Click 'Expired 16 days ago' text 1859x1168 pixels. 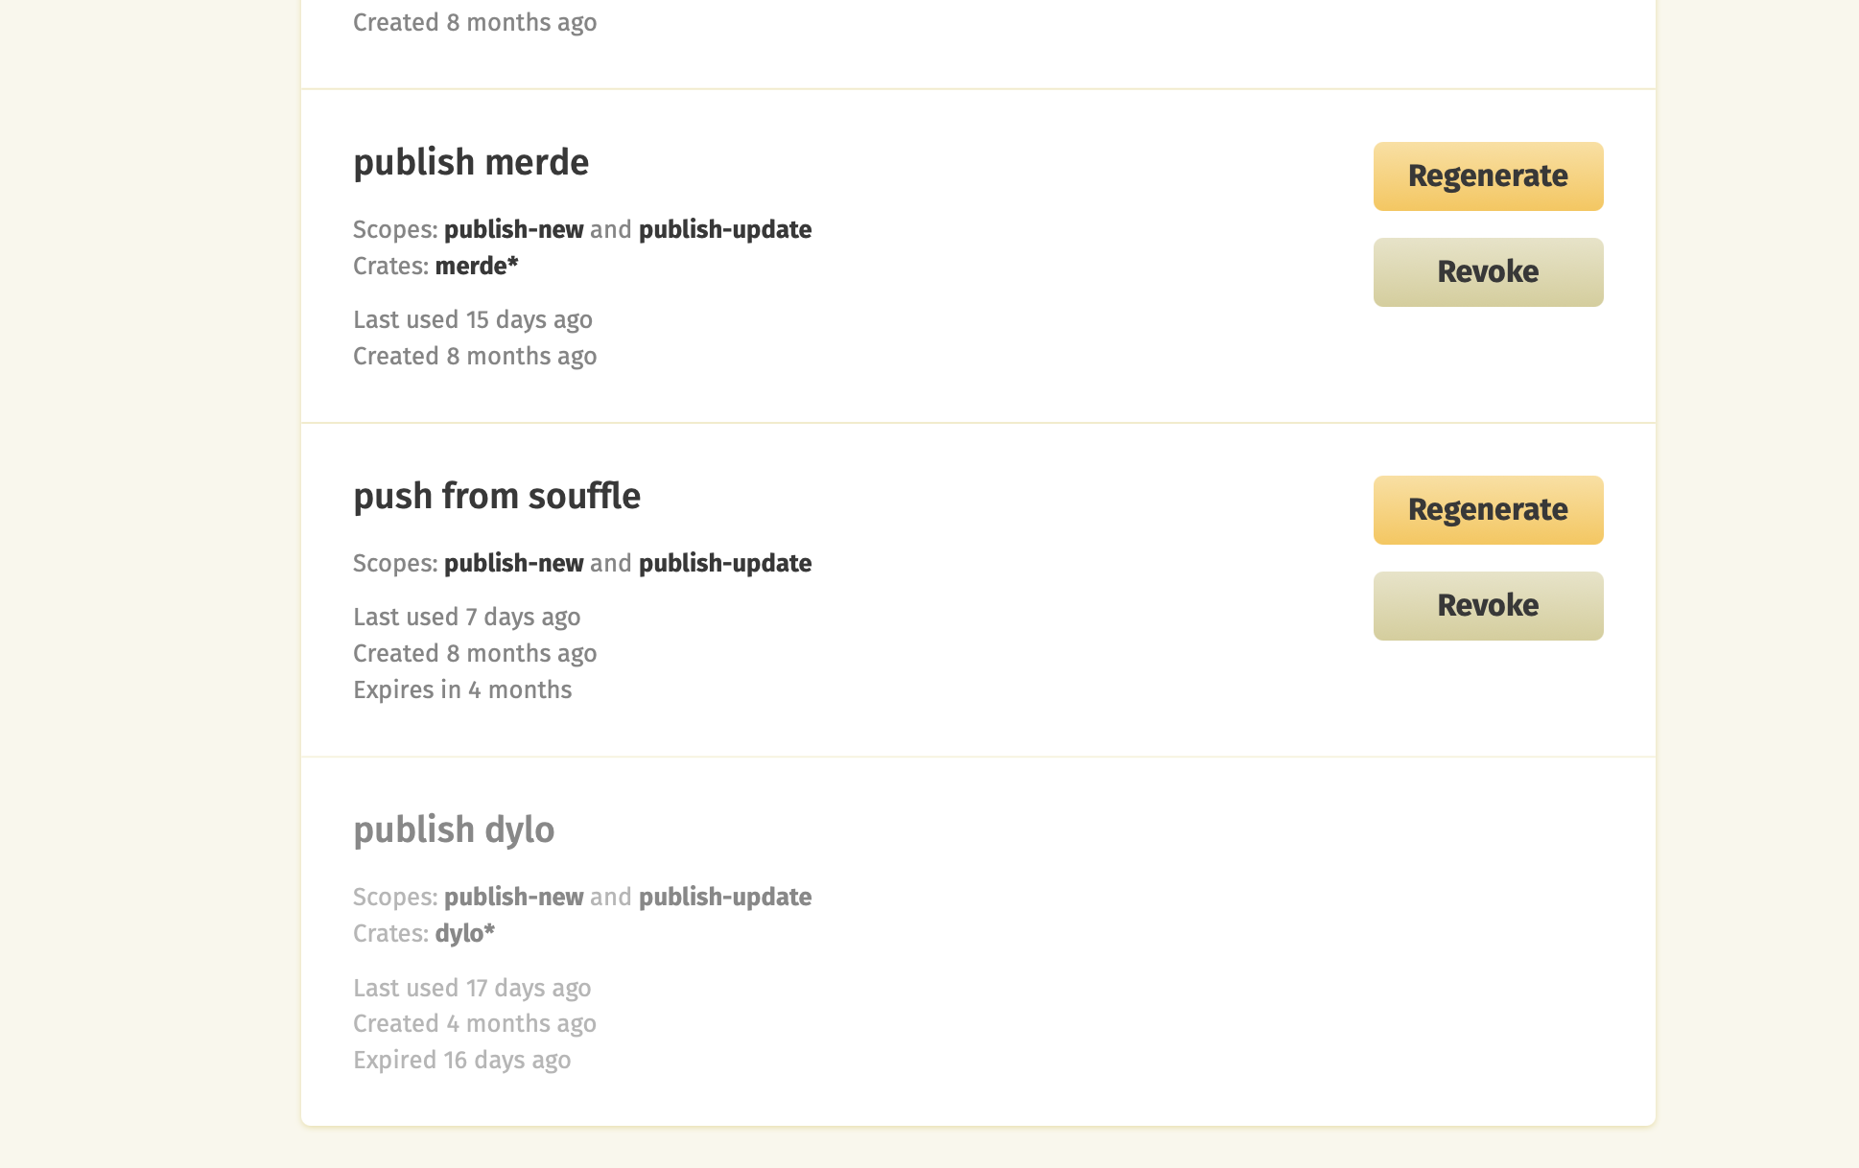pos(462,1060)
